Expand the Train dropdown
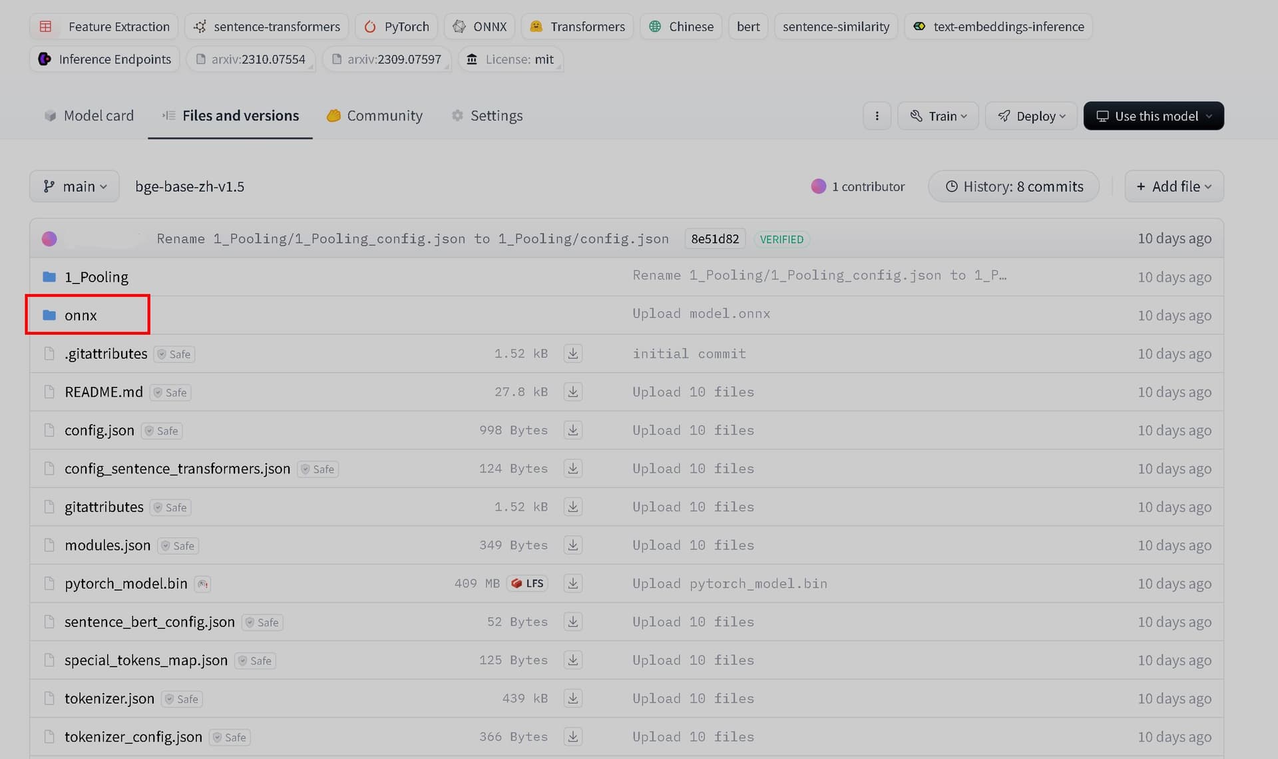Image resolution: width=1278 pixels, height=759 pixels. pos(938,116)
